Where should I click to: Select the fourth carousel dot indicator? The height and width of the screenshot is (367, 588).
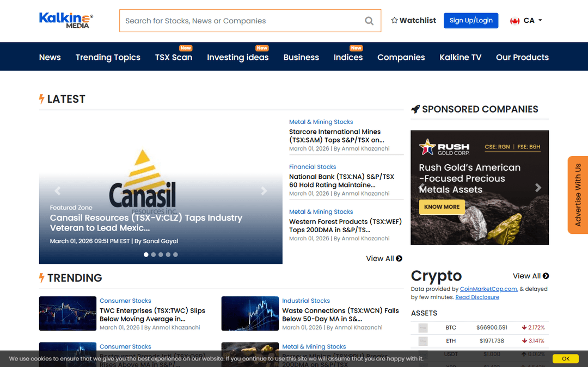coord(168,254)
